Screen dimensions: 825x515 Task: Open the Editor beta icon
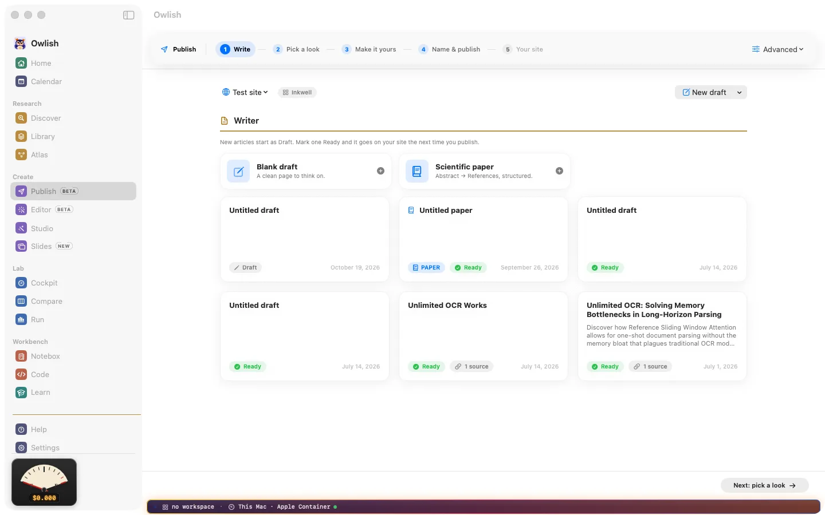coord(21,209)
